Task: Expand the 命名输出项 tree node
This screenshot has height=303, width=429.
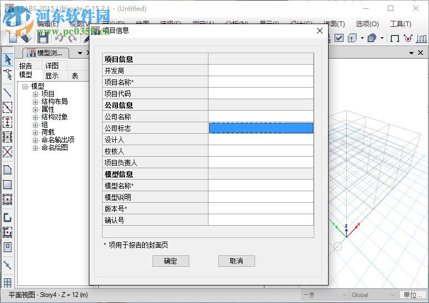Action: click(35, 140)
